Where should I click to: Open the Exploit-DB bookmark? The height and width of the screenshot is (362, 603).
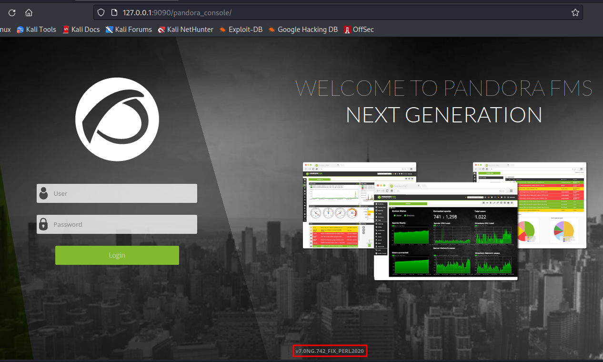point(241,30)
